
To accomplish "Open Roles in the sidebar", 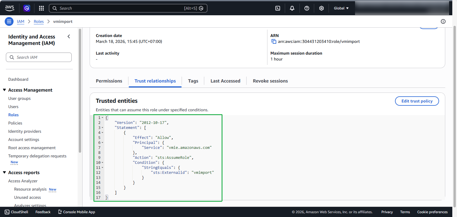I will pos(14,115).
